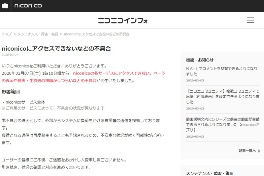Viewport: 264px width, 176px height.
Task: Click the article title about niconico access trouble
Action: (x=56, y=48)
